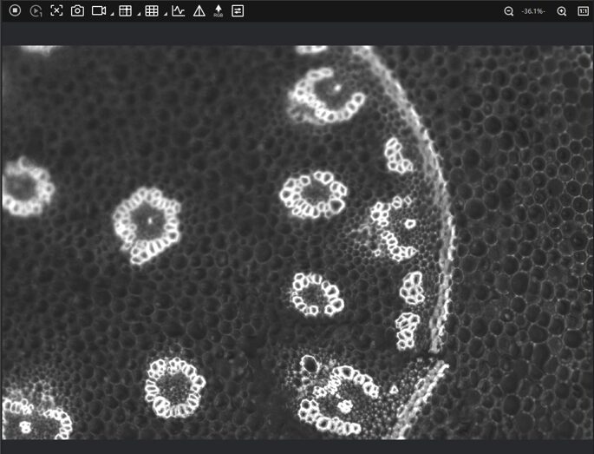Zoom out with the minus magnifier
This screenshot has width=594, height=454.
pos(509,11)
